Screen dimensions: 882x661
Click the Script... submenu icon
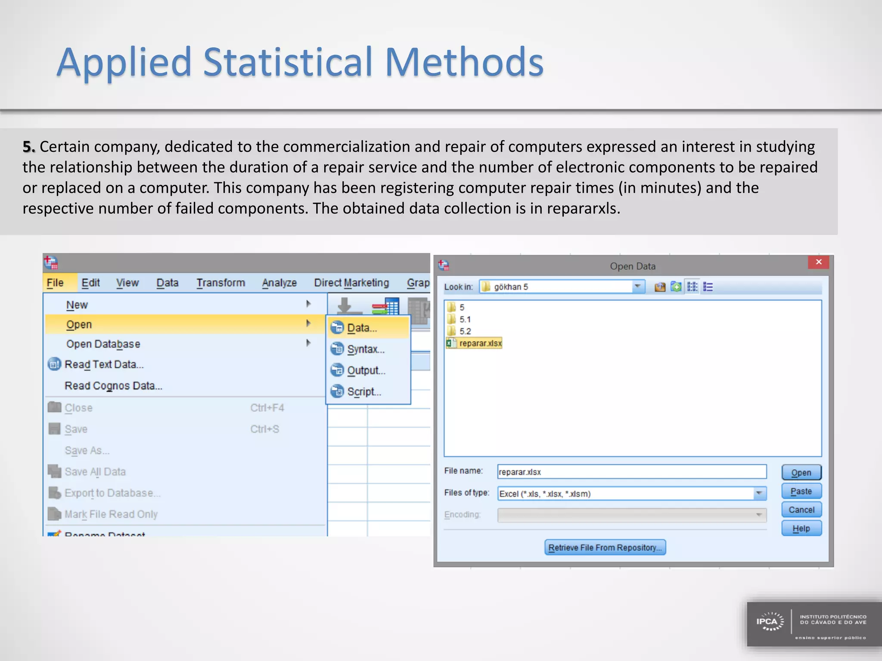337,391
